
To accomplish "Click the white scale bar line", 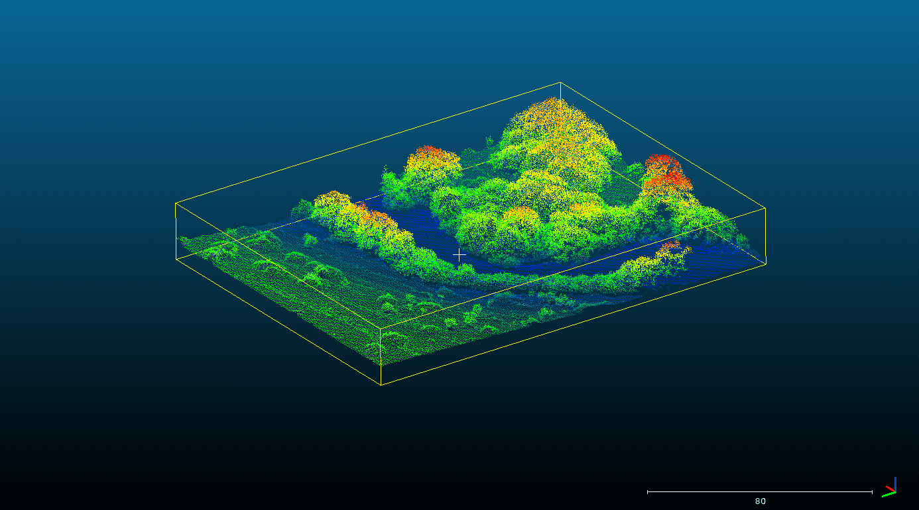I will point(760,492).
